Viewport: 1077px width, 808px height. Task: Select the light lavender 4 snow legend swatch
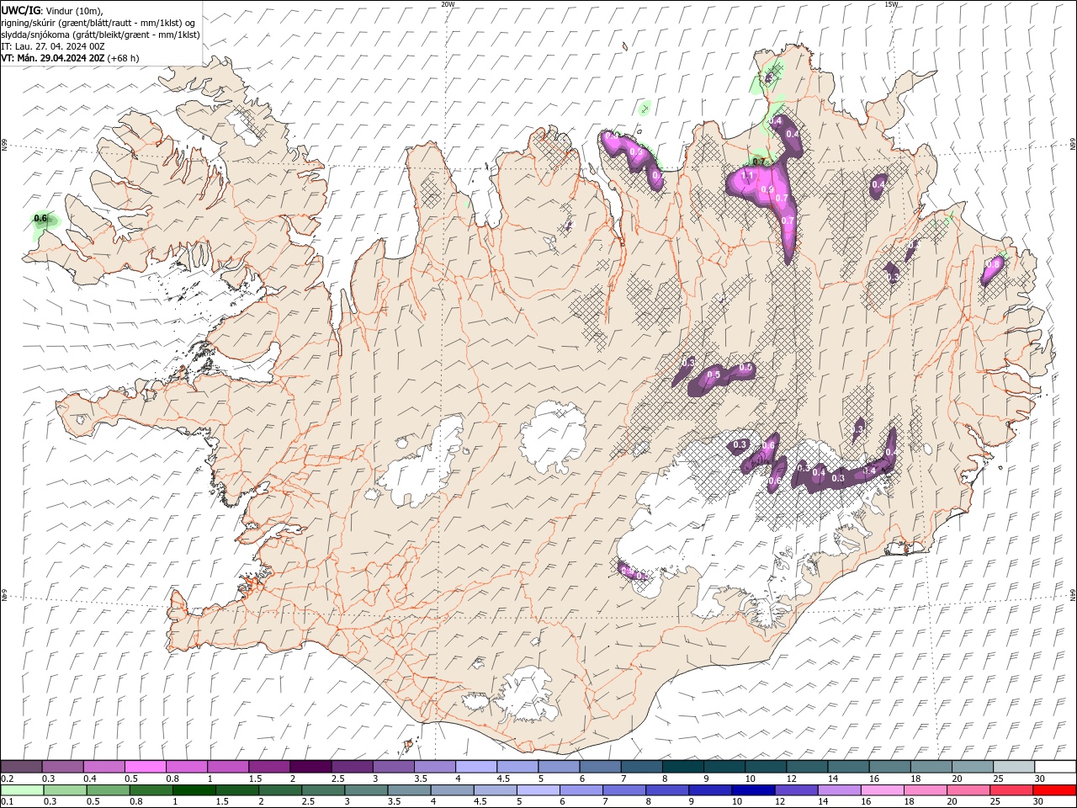tap(476, 767)
